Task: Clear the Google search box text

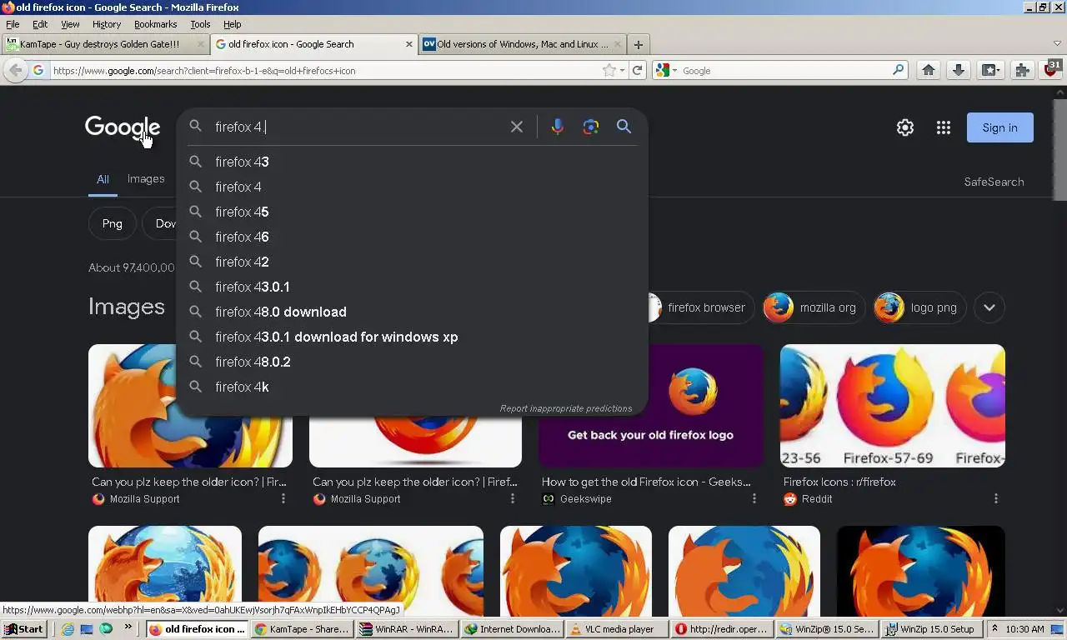Action: pos(517,127)
